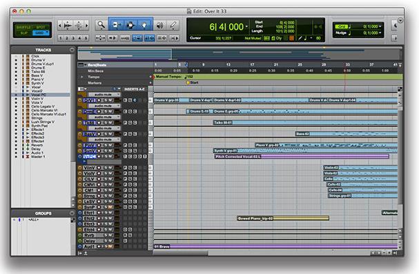Click the horizontal scrollbar at bottom

262,253
